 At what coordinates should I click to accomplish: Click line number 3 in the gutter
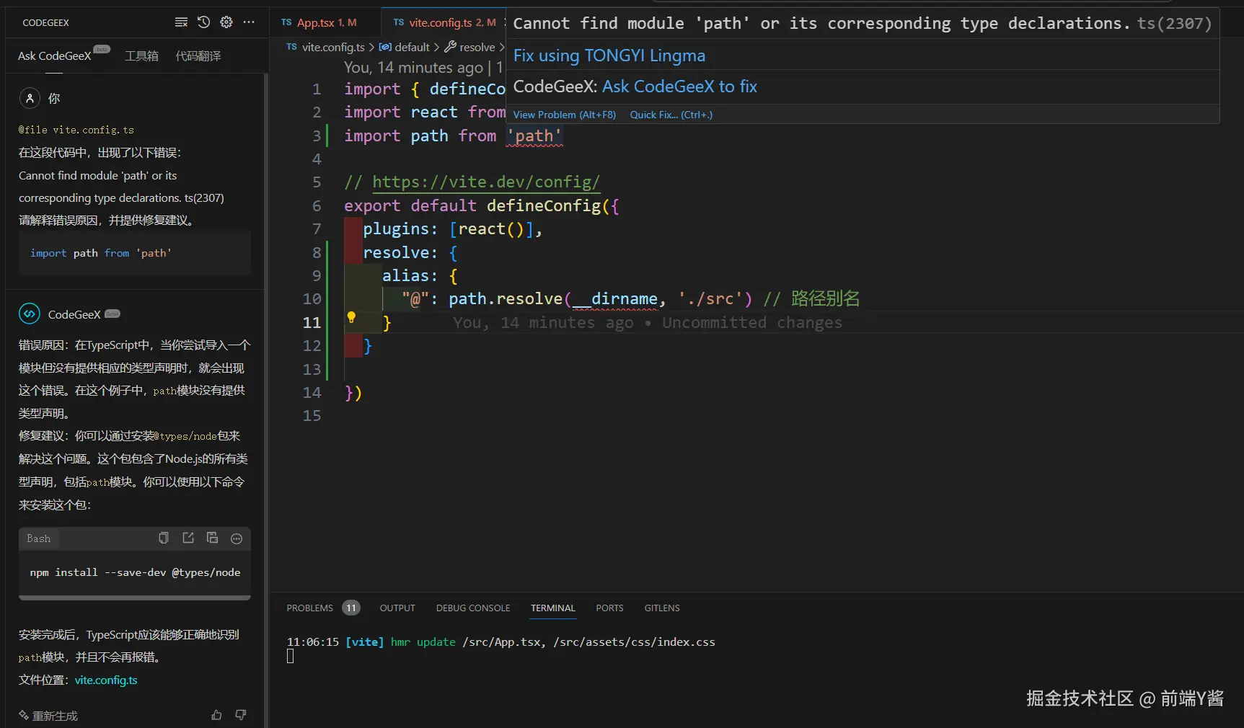tap(317, 136)
